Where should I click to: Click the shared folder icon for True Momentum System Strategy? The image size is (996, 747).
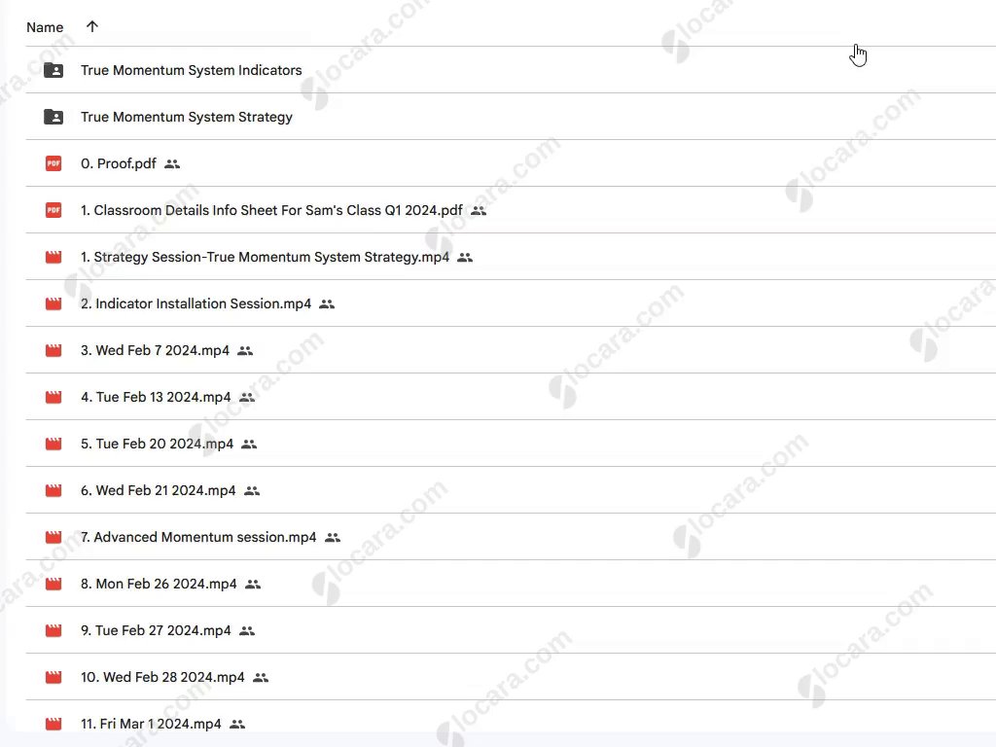click(x=53, y=117)
